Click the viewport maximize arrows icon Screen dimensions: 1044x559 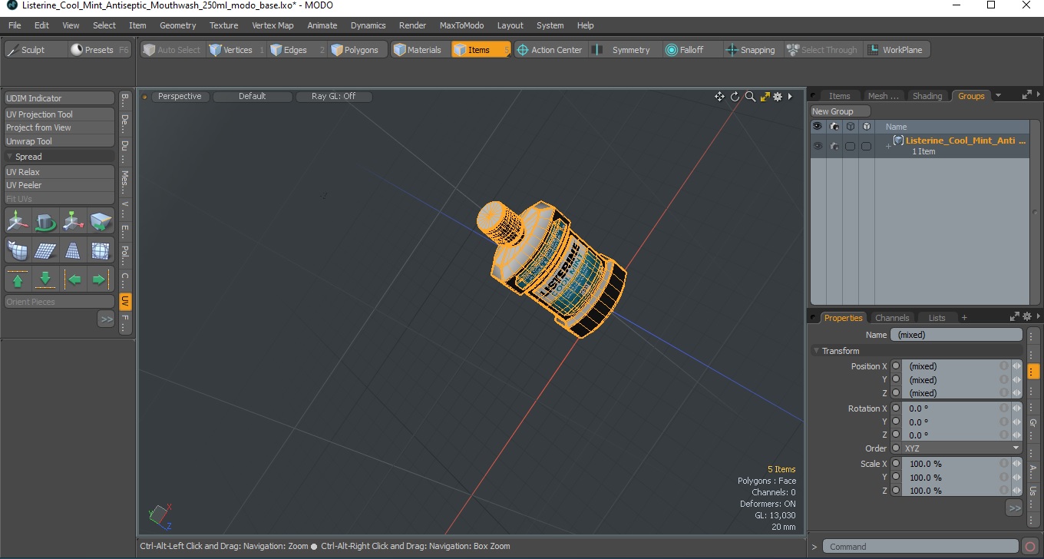[x=765, y=97]
